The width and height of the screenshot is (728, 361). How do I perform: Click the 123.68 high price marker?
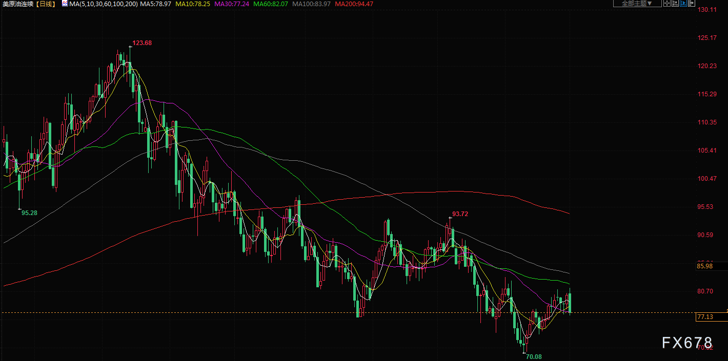pos(142,43)
